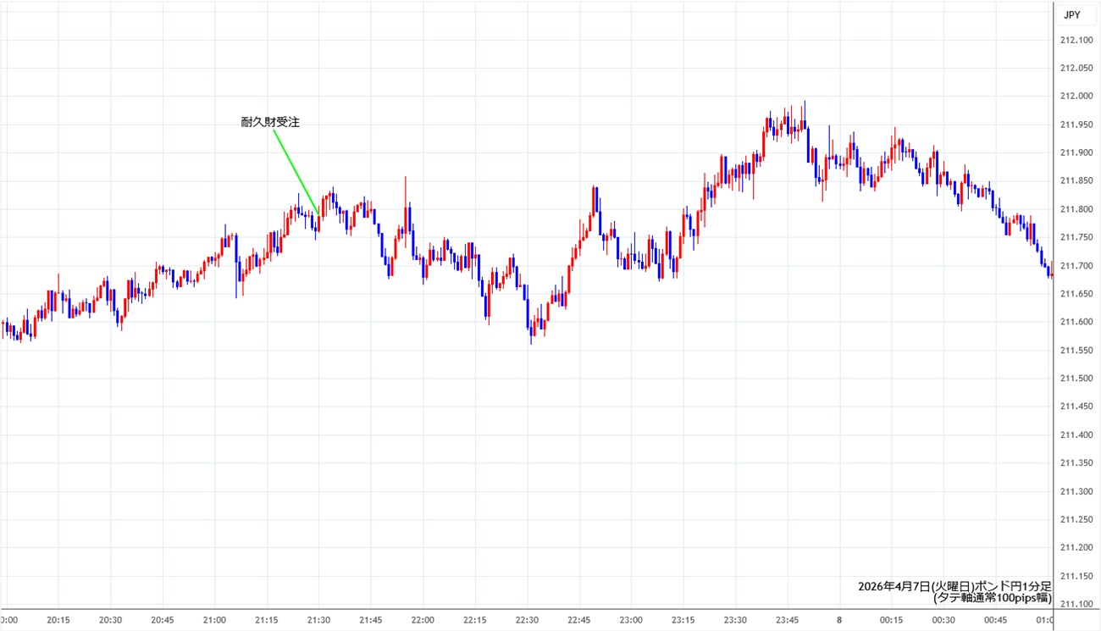Click the JPY currency button

pos(1072,14)
